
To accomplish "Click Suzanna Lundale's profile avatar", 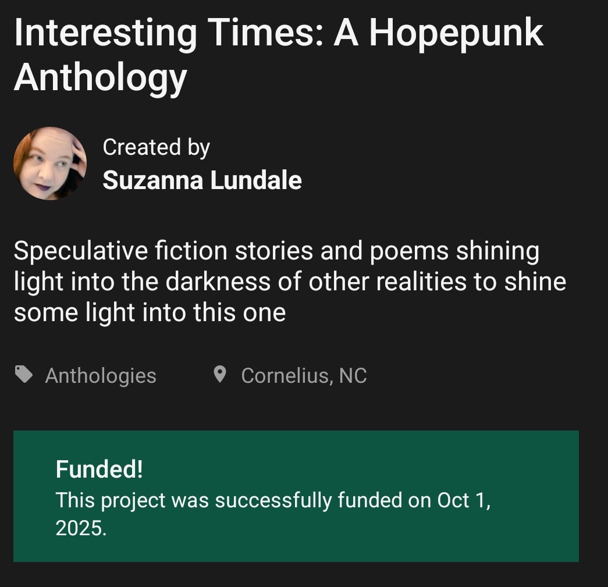I will 50,164.
